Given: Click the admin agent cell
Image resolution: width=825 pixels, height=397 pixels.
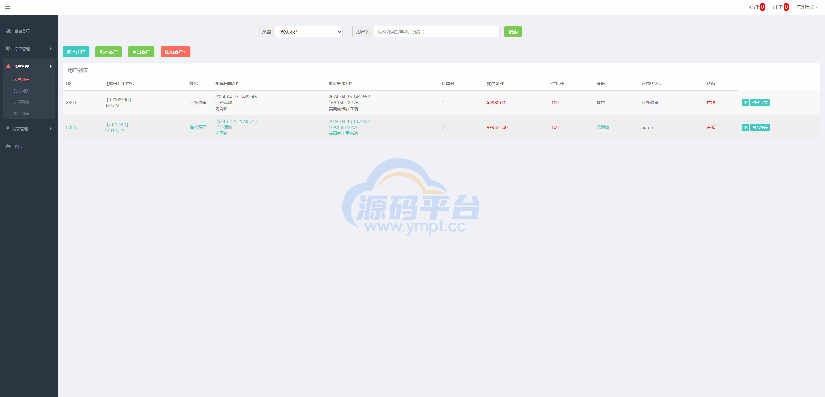Looking at the screenshot, I should pos(648,127).
